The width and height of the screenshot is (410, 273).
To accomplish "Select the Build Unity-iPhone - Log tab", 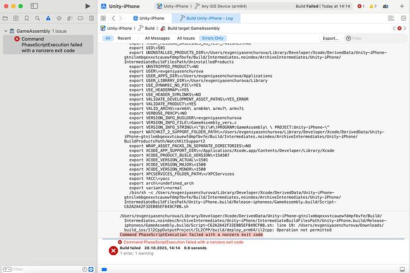I will [x=206, y=18].
